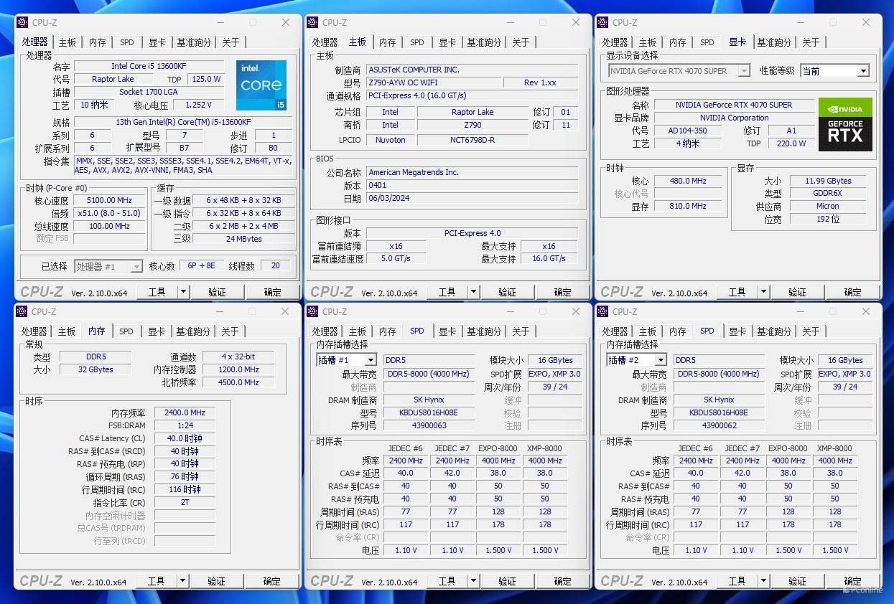Click the FSB:DRAM ratio value '1:24'

tap(185, 425)
